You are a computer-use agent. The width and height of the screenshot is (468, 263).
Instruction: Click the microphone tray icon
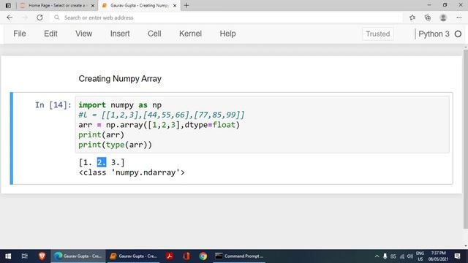tap(385, 256)
